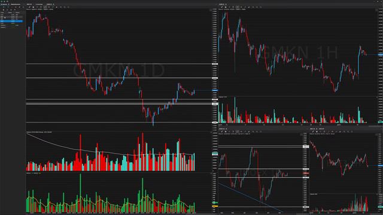The image size is (383, 215).
Task: Switch to the first tab above the GMKN 1D chart
Action: 29,4
